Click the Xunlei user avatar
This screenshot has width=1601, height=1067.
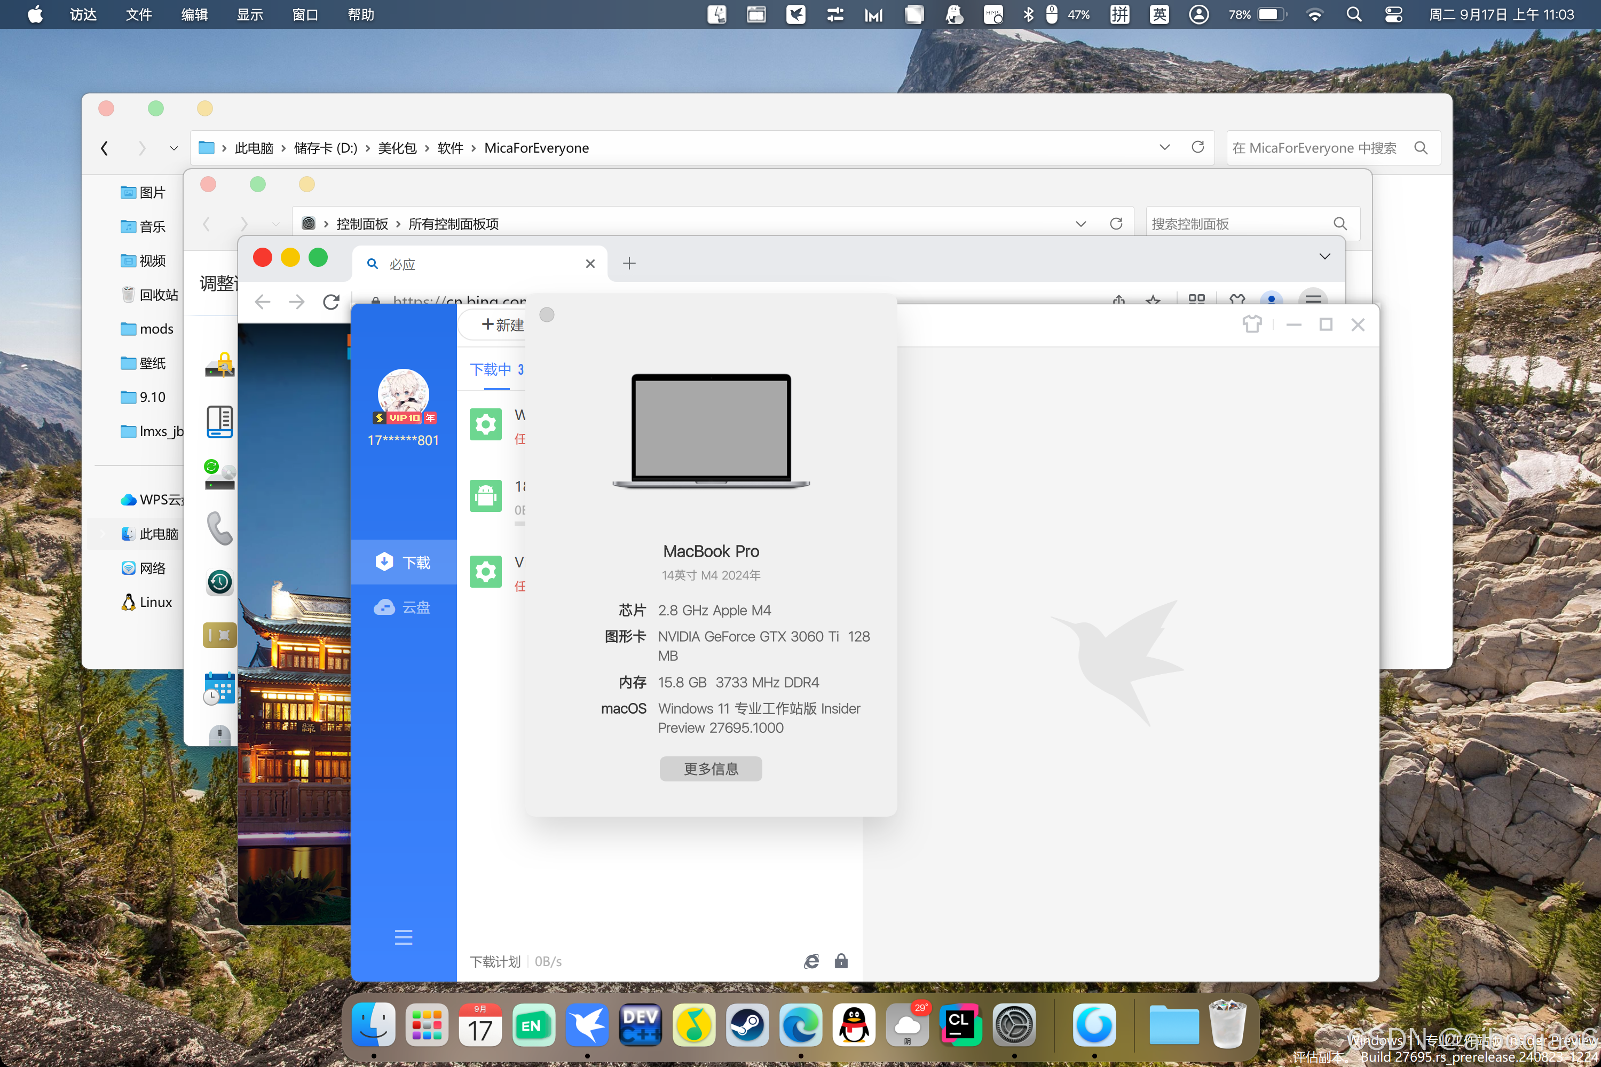pyautogui.click(x=404, y=393)
